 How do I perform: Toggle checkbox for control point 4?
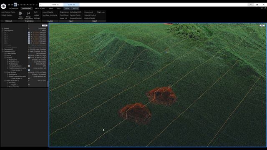[x=29, y=39]
